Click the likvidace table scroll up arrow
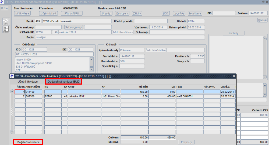The width and height of the screenshot is (269, 145). (12, 91)
